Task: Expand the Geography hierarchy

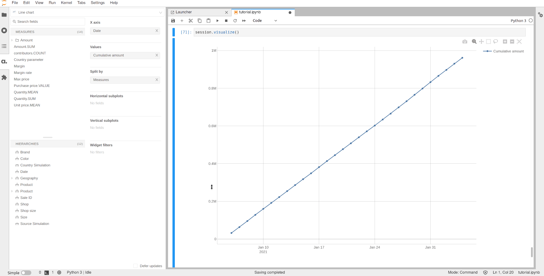Action: (x=12, y=178)
